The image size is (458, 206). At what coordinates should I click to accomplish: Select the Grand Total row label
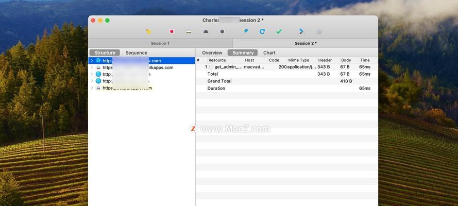point(219,81)
